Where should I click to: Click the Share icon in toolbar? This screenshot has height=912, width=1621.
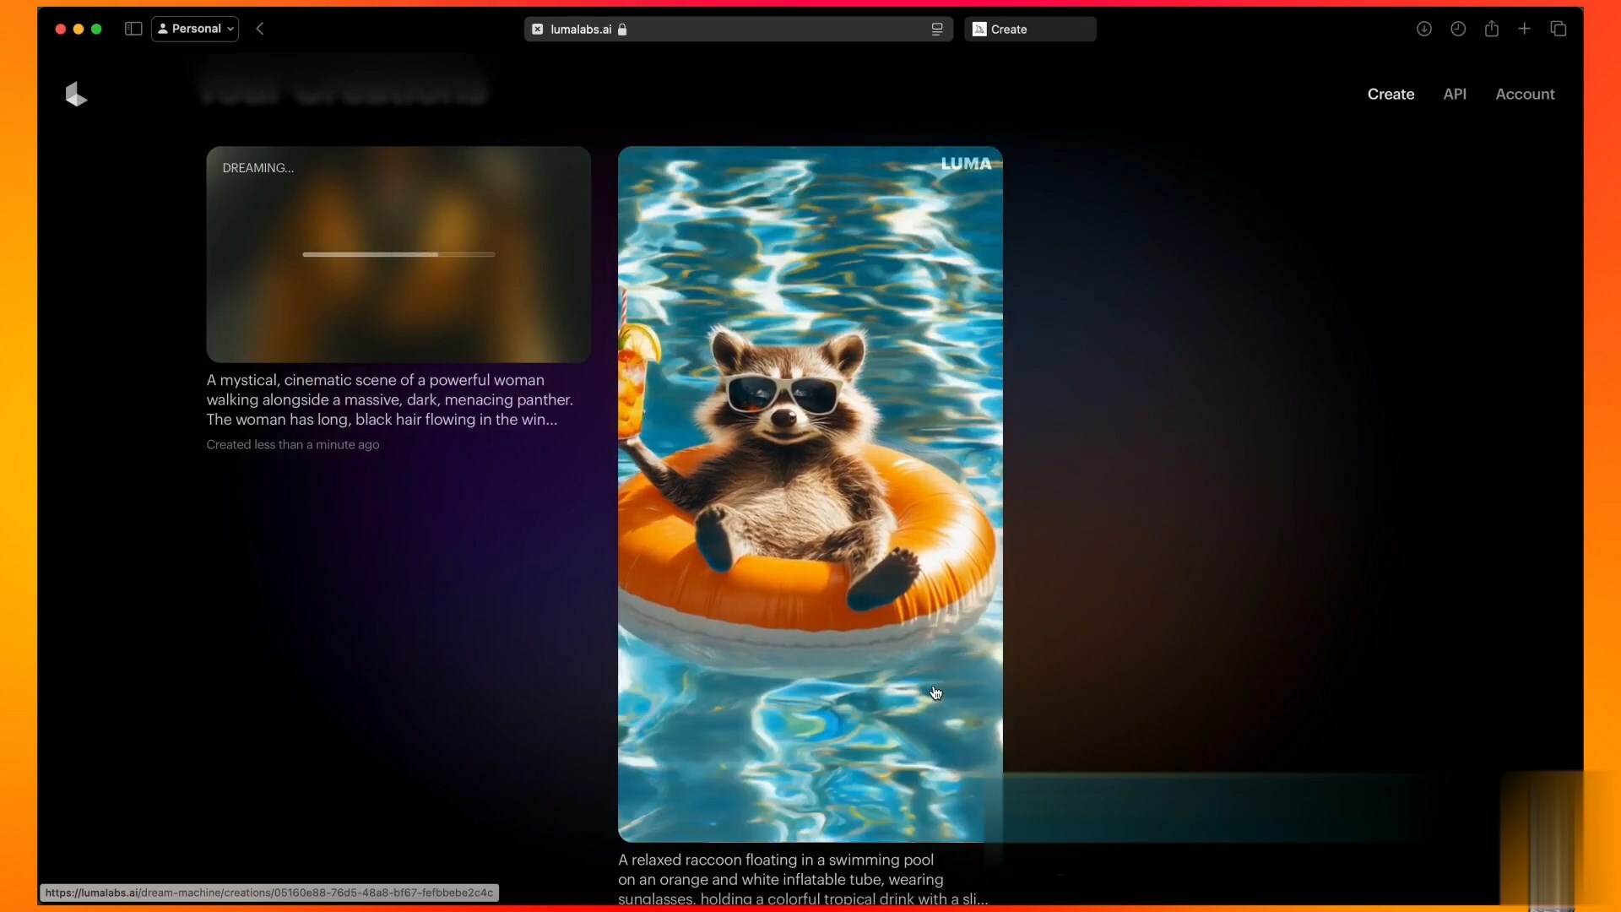click(x=1492, y=29)
